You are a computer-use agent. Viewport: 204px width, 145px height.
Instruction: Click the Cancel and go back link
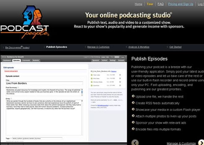[11, 71]
